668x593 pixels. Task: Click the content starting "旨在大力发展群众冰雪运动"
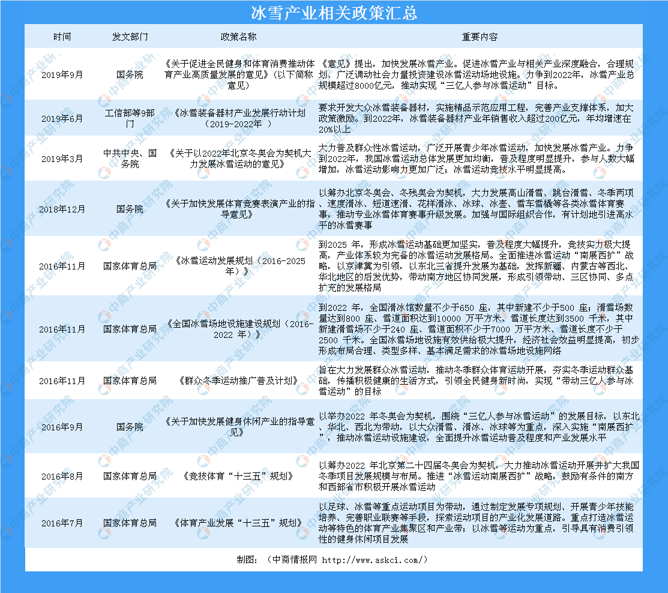[477, 381]
